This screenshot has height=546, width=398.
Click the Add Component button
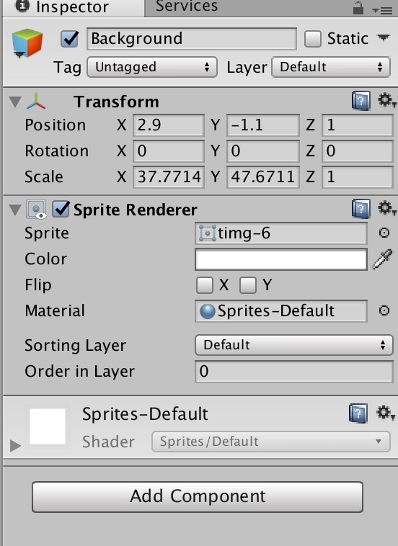click(x=198, y=497)
